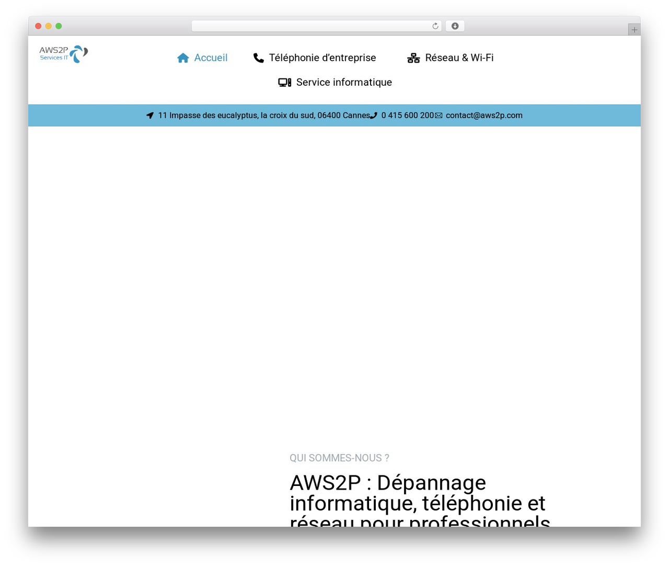The height and width of the screenshot is (567, 669).
Task: Click the phone icon beside Téléphonie d'entreprise
Action: click(259, 58)
